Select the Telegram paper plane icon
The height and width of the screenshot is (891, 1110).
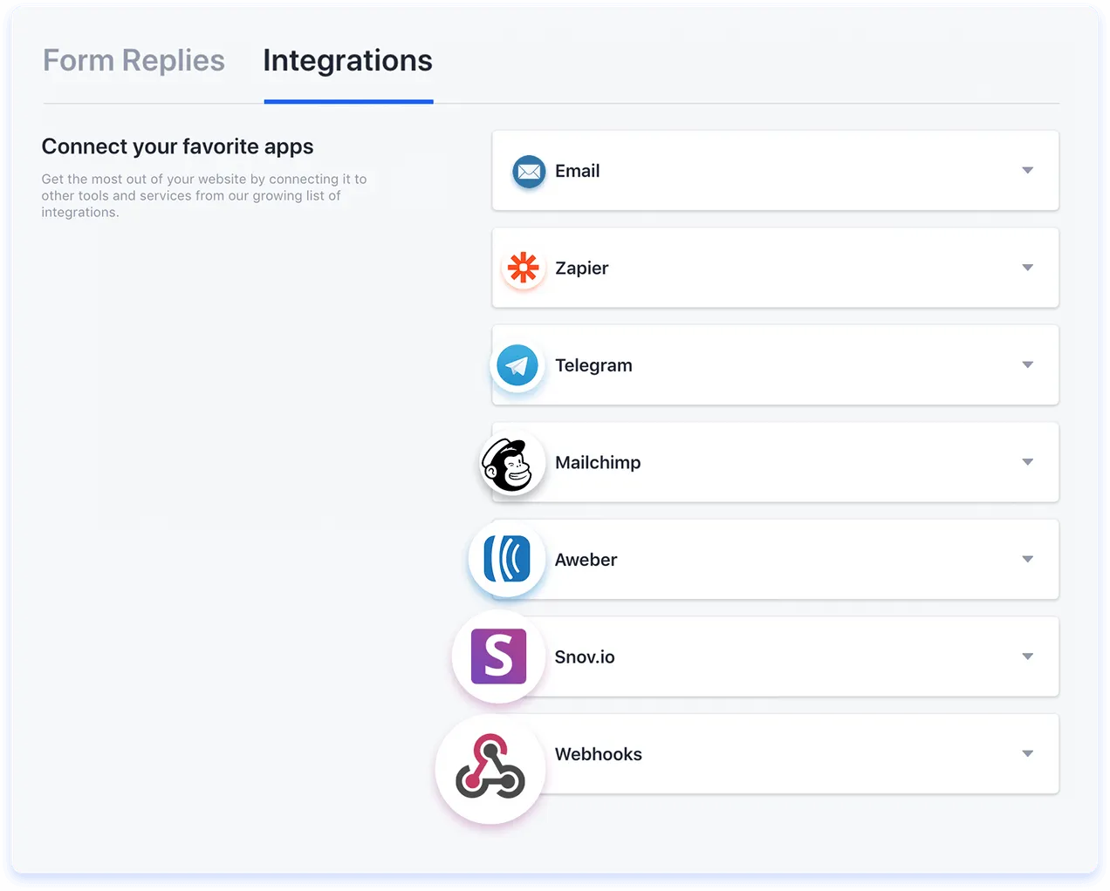pos(517,365)
